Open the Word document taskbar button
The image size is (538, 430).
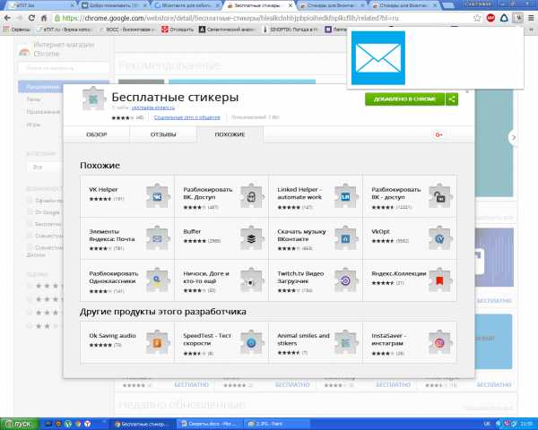(x=210, y=424)
